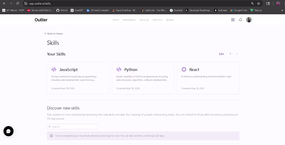Image resolution: width=285 pixels, height=145 pixels.
Task: Click info icon in screening limit notice
Action: pyautogui.click(x=52, y=136)
